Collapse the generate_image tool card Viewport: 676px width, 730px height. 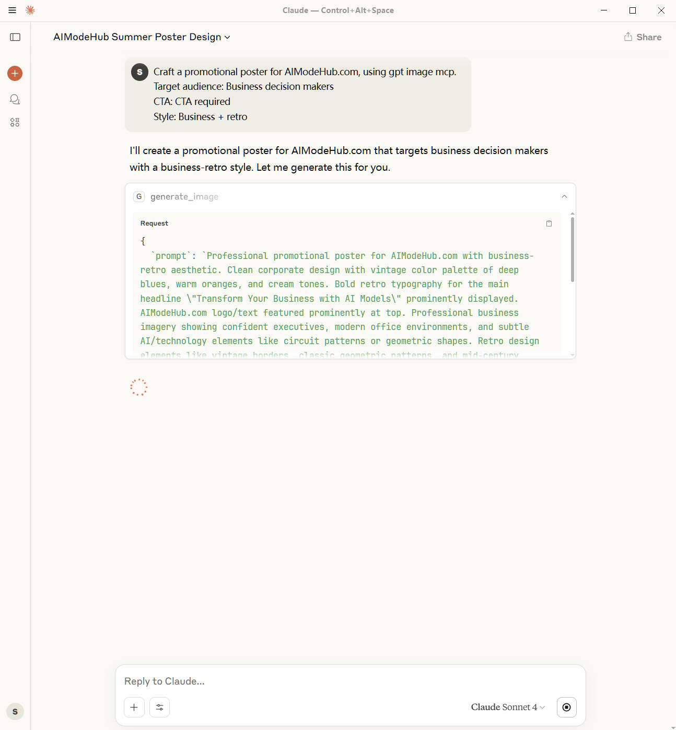click(564, 197)
